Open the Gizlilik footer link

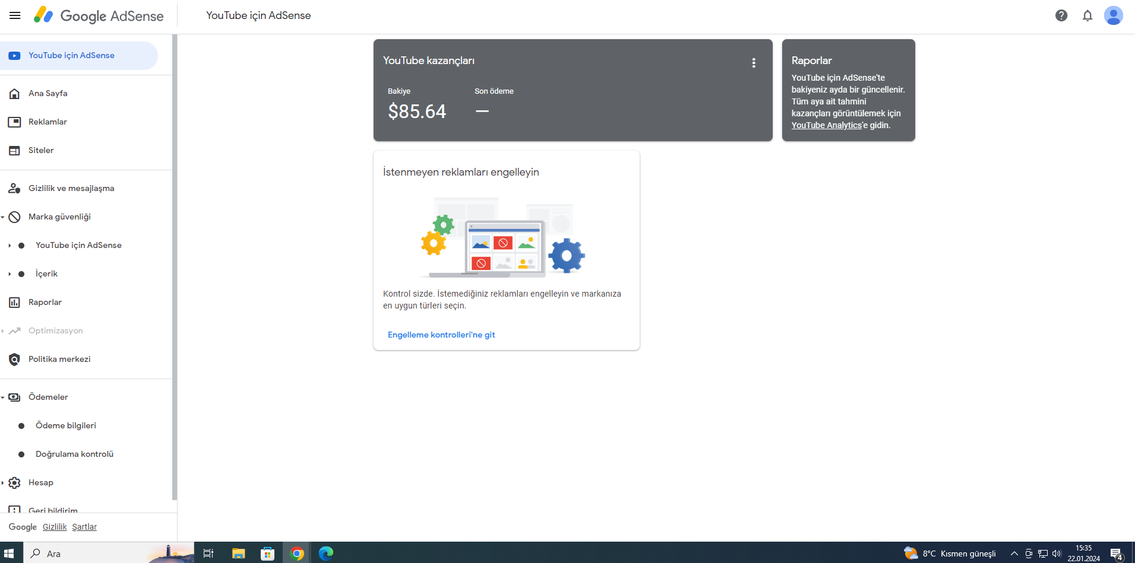coord(55,527)
